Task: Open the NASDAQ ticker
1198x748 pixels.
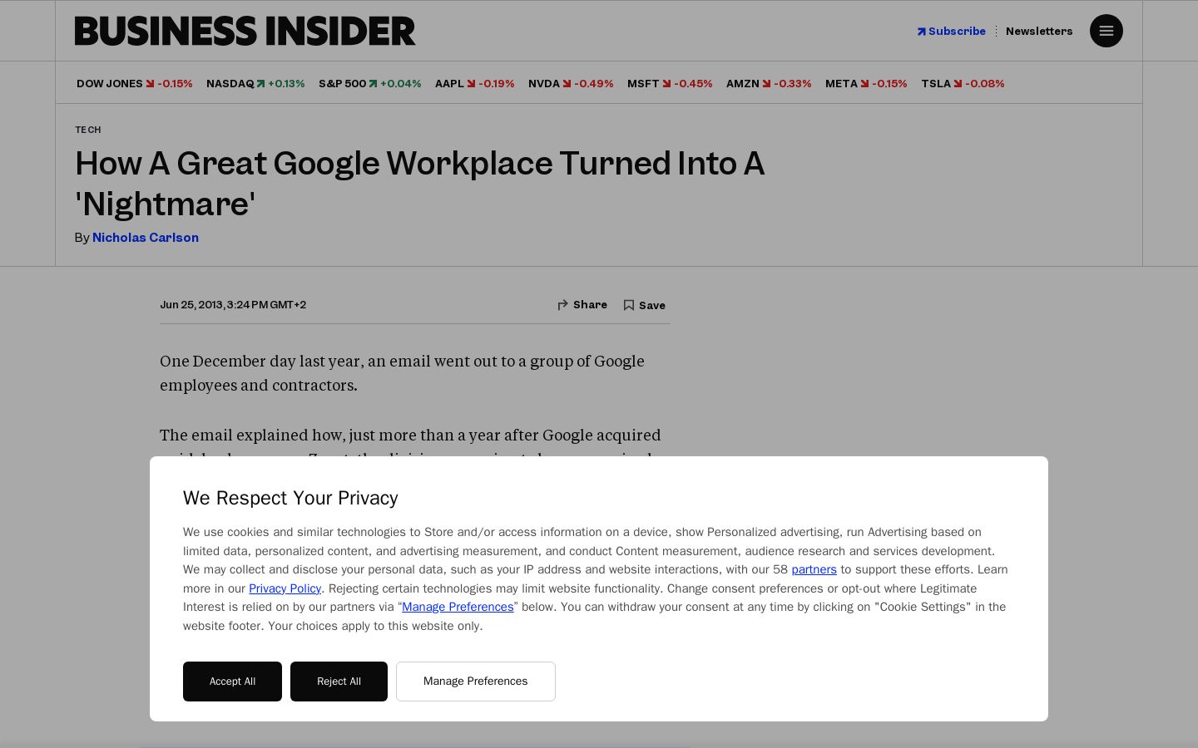Action: point(255,83)
